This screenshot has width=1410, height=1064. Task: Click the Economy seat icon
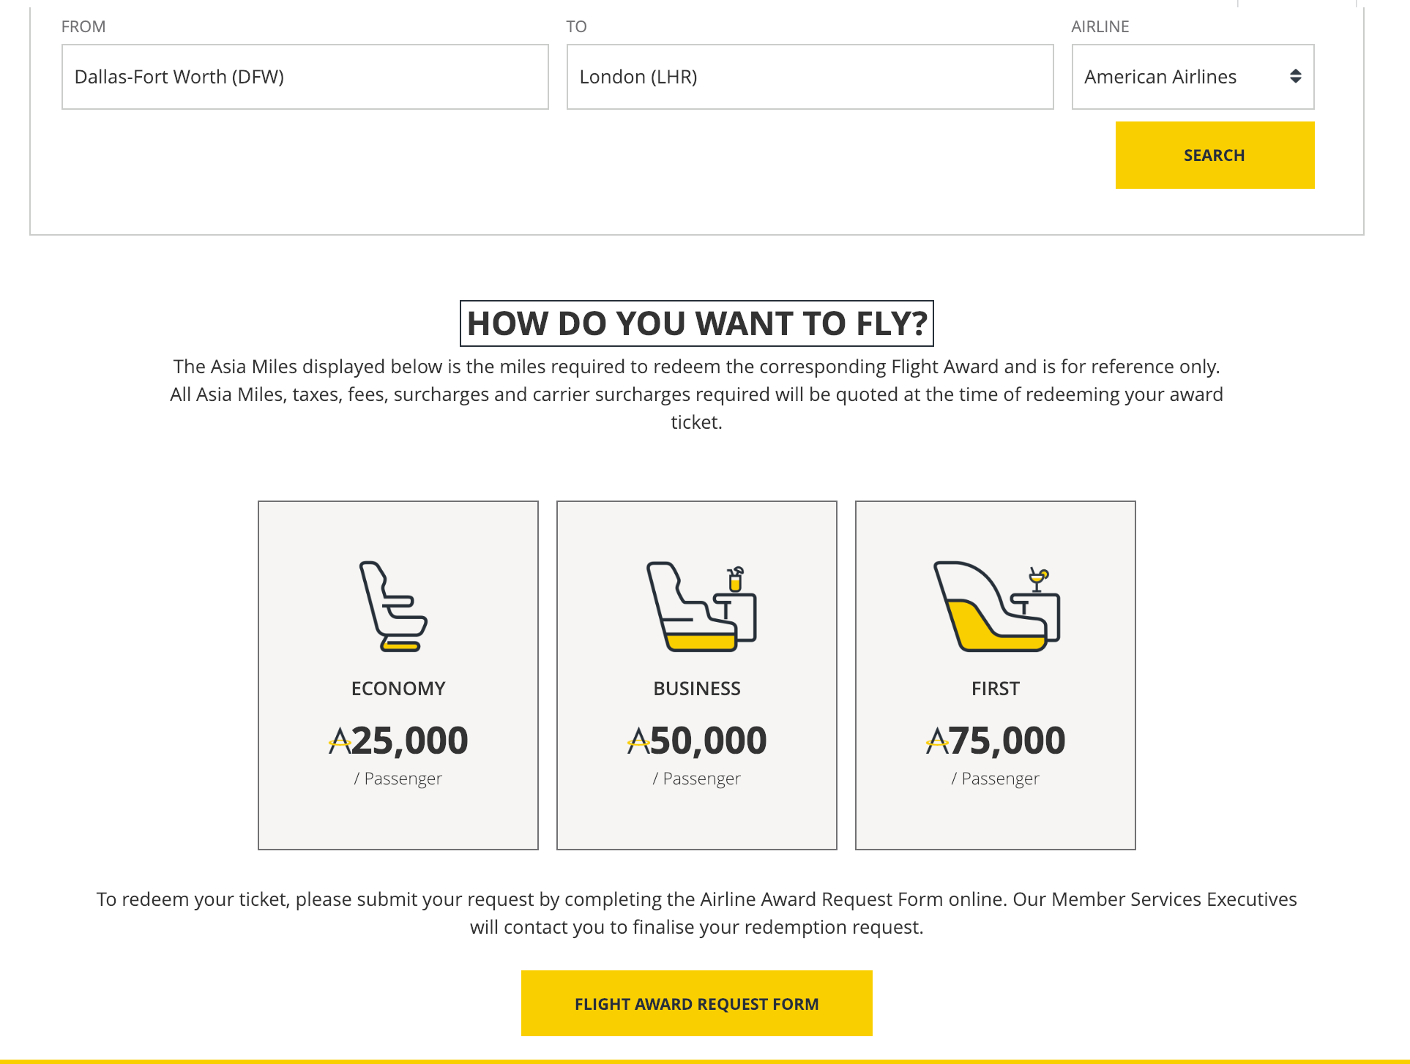pos(393,606)
